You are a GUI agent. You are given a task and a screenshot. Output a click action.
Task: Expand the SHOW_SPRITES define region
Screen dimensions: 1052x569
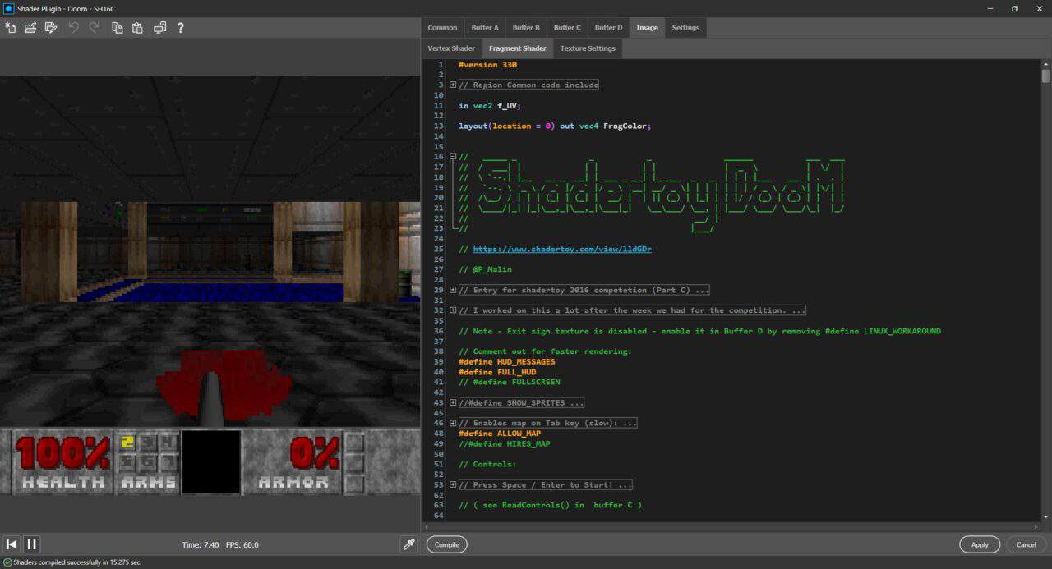[452, 402]
